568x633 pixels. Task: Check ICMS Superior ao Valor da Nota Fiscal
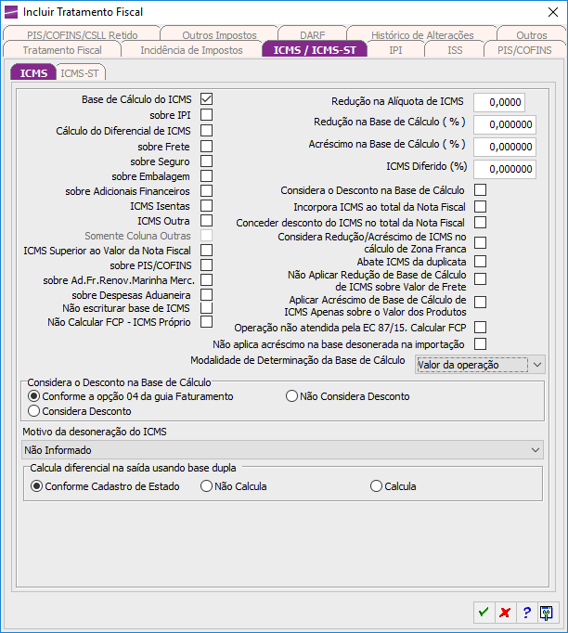click(x=206, y=251)
